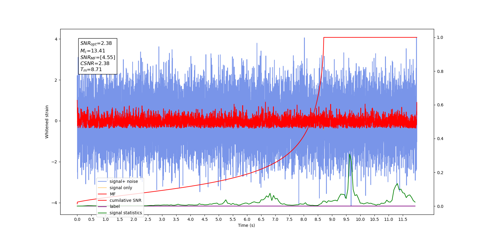Click the Mc=13.41 annotation text
The image size is (482, 241).
point(93,51)
